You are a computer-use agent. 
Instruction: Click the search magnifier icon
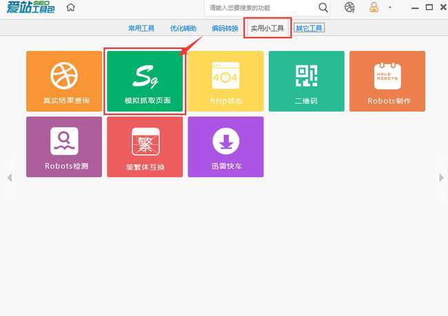pos(323,8)
